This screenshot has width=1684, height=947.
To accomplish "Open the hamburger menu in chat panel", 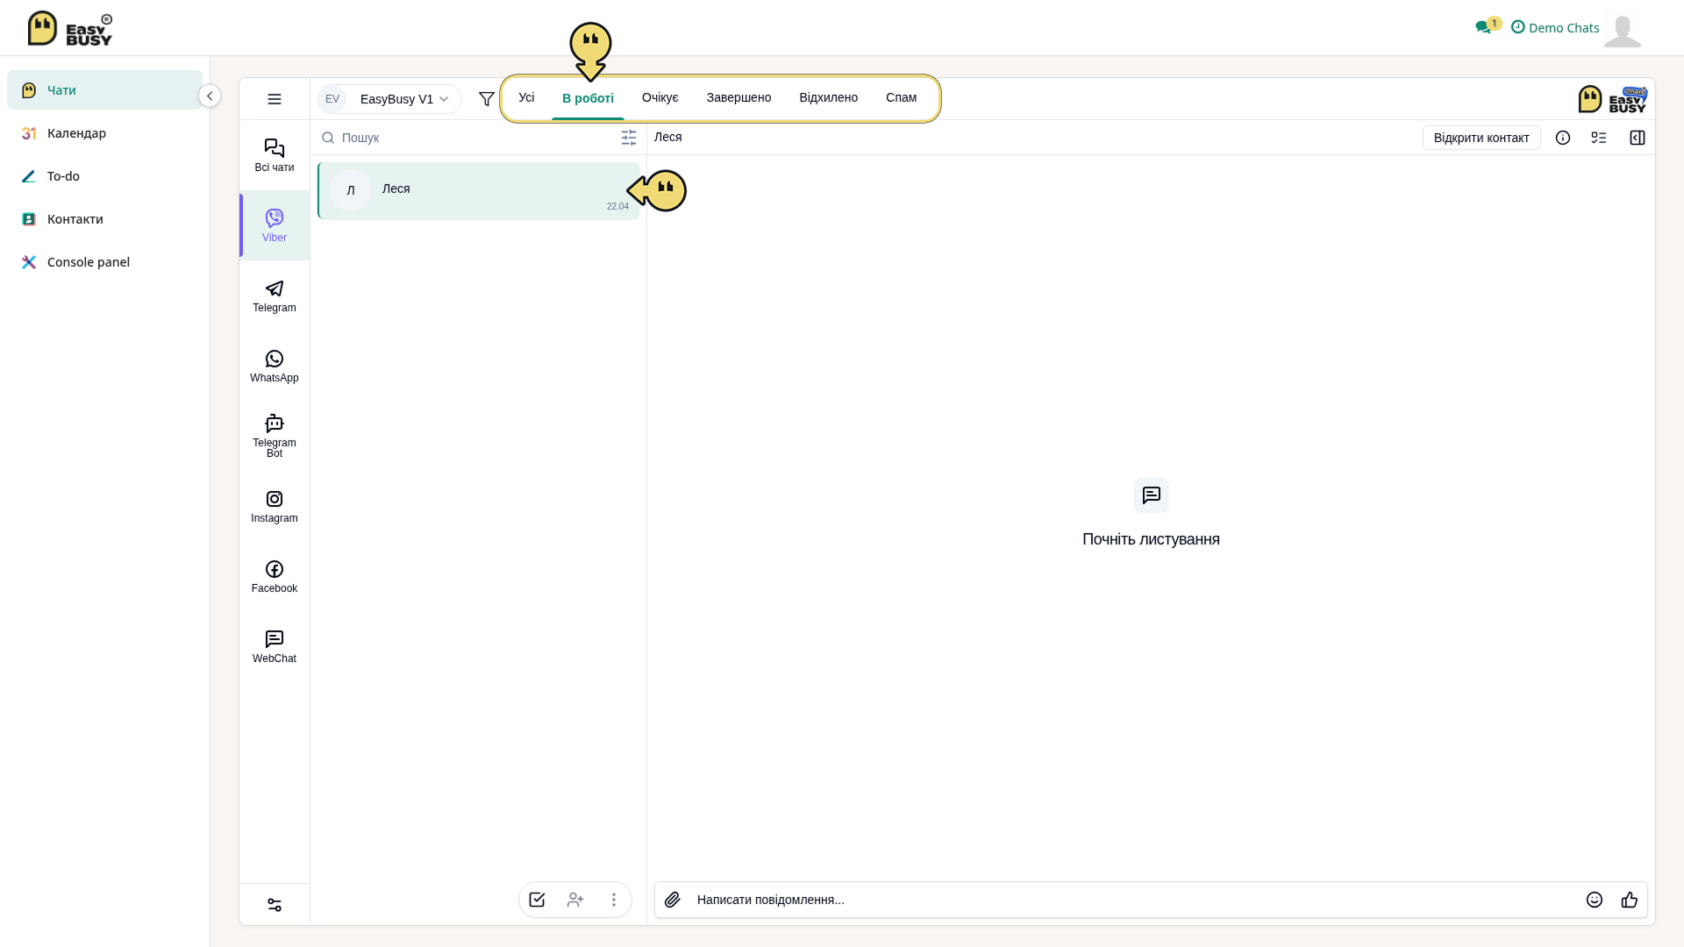I will pos(275,99).
